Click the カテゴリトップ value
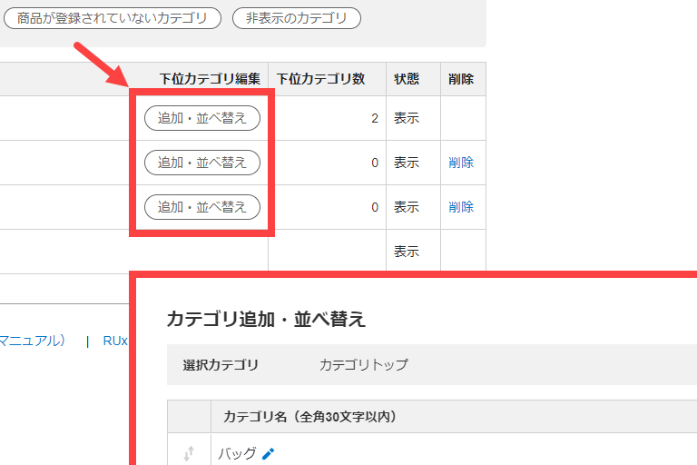The width and height of the screenshot is (697, 465). [363, 365]
